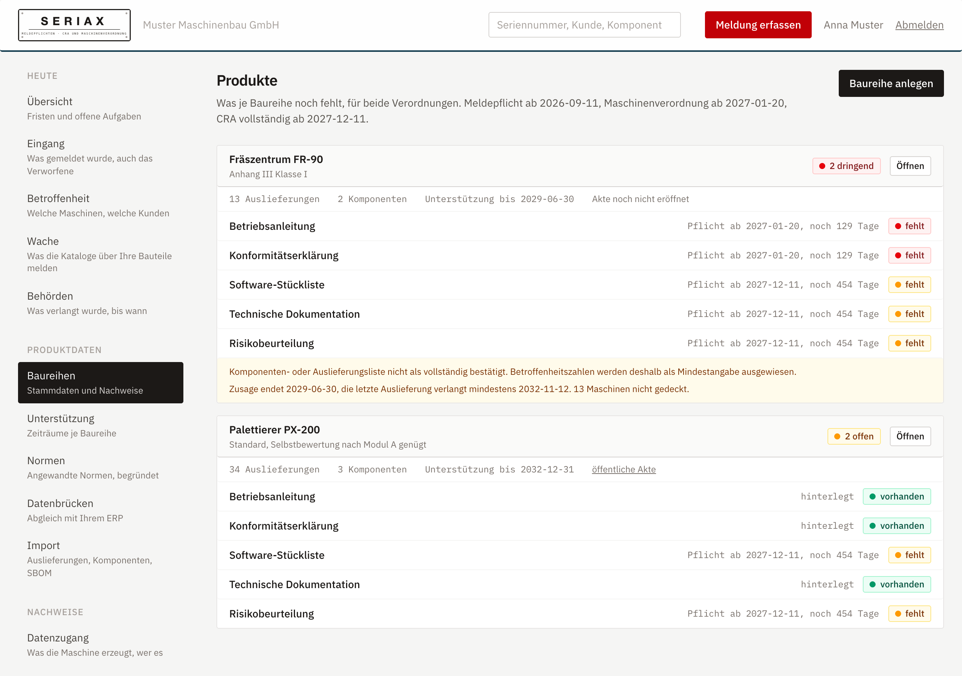Viewport: 962px width, 676px height.
Task: Select FR-90 Technische Dokumentation row
Action: [579, 314]
